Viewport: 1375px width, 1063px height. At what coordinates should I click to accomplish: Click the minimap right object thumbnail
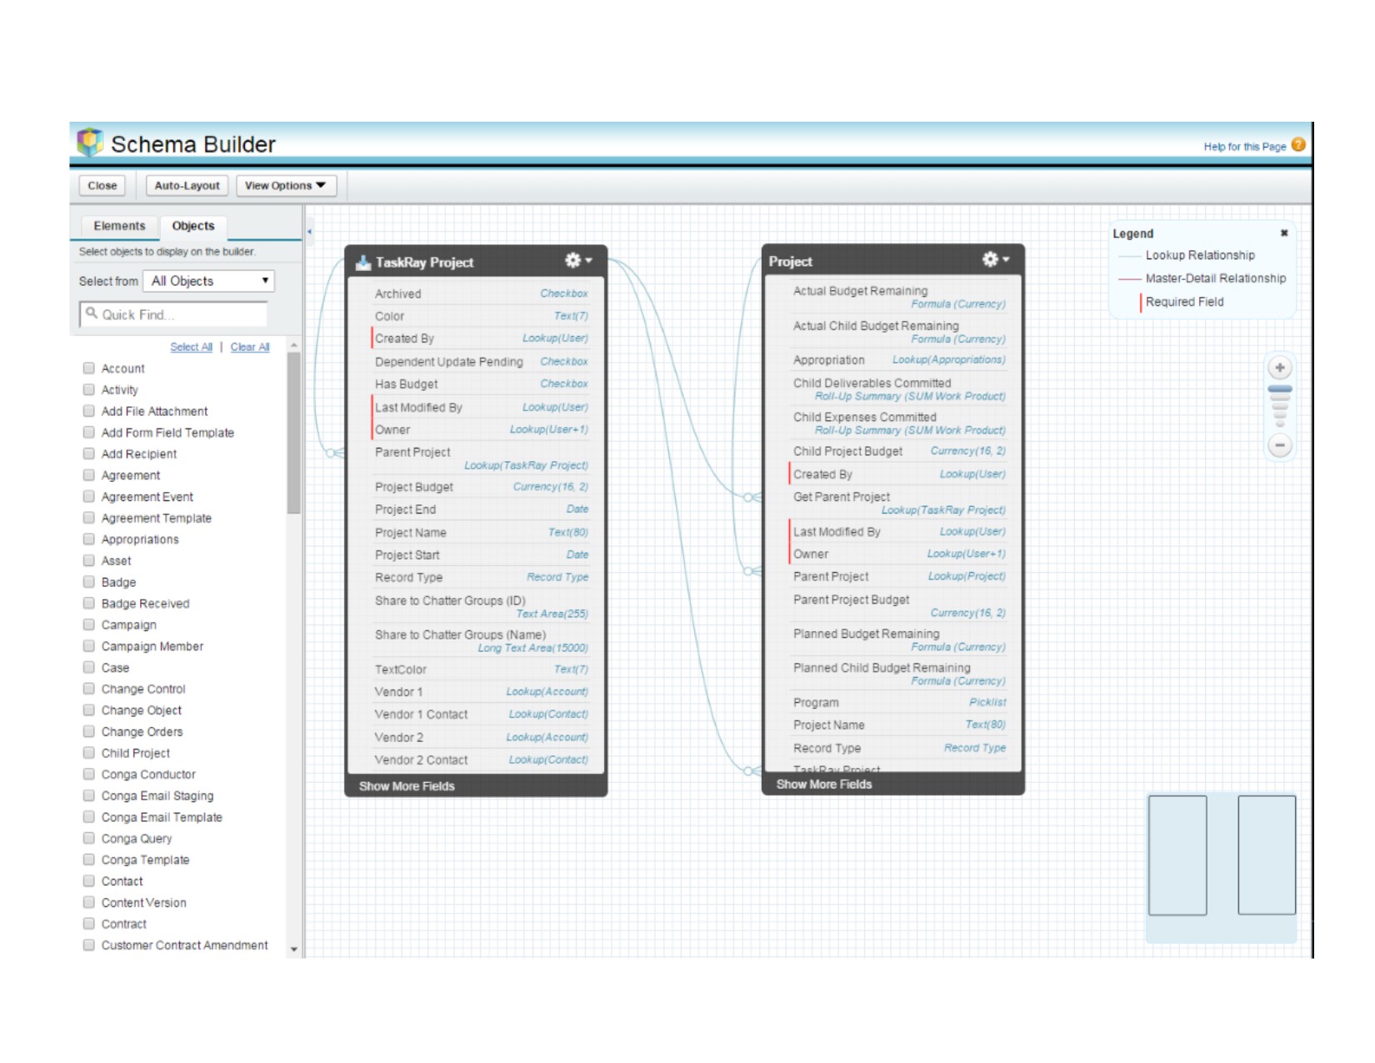coord(1267,855)
